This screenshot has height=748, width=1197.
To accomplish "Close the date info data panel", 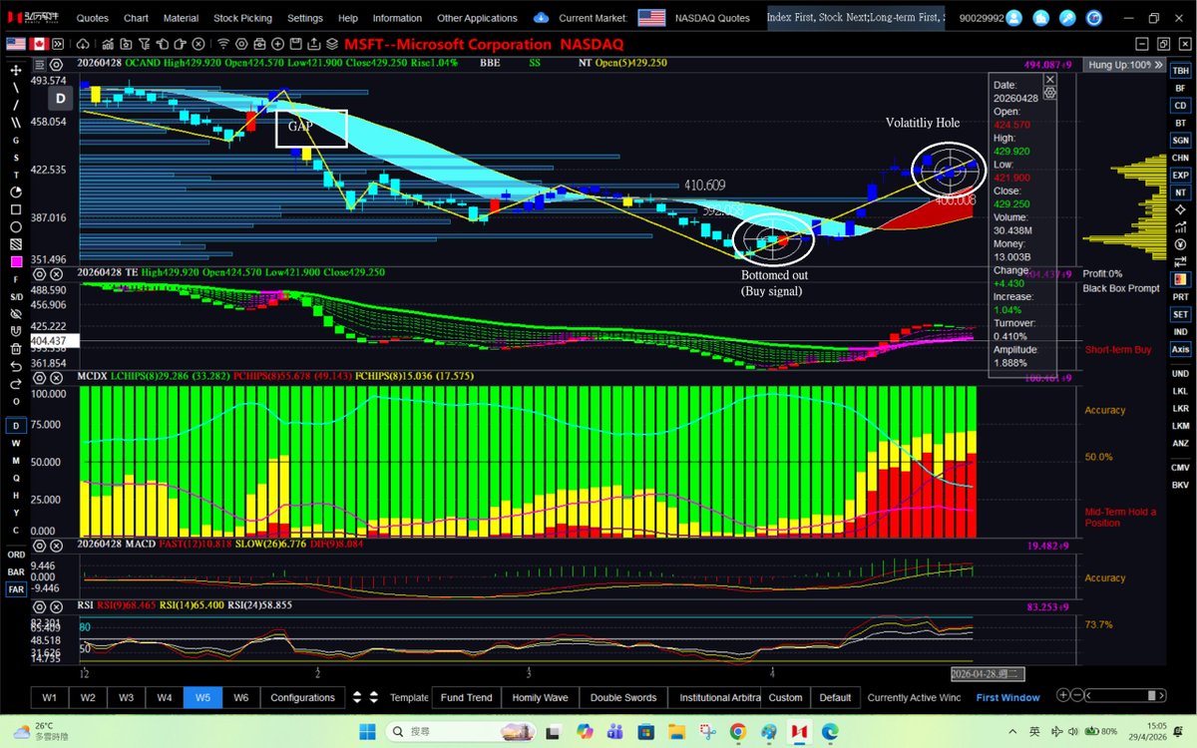I will click(x=1049, y=80).
